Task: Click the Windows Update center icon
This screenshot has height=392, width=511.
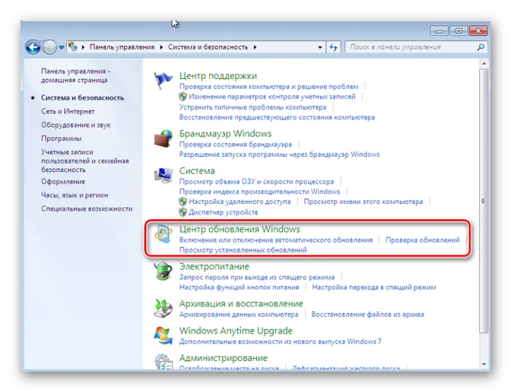Action: (163, 234)
